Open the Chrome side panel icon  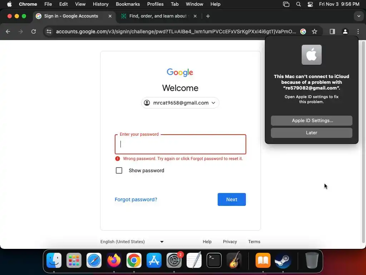[332, 32]
